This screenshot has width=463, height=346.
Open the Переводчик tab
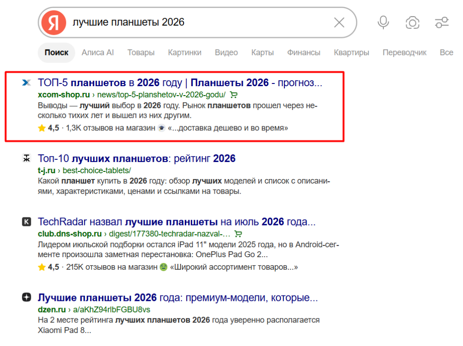pyautogui.click(x=405, y=52)
